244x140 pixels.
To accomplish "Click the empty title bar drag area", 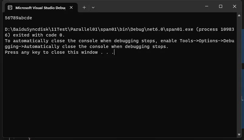I will (x=148, y=6).
